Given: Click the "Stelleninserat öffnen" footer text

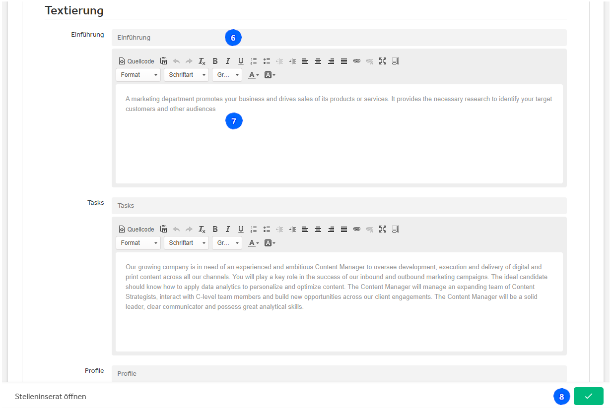Looking at the screenshot, I should click(x=51, y=397).
